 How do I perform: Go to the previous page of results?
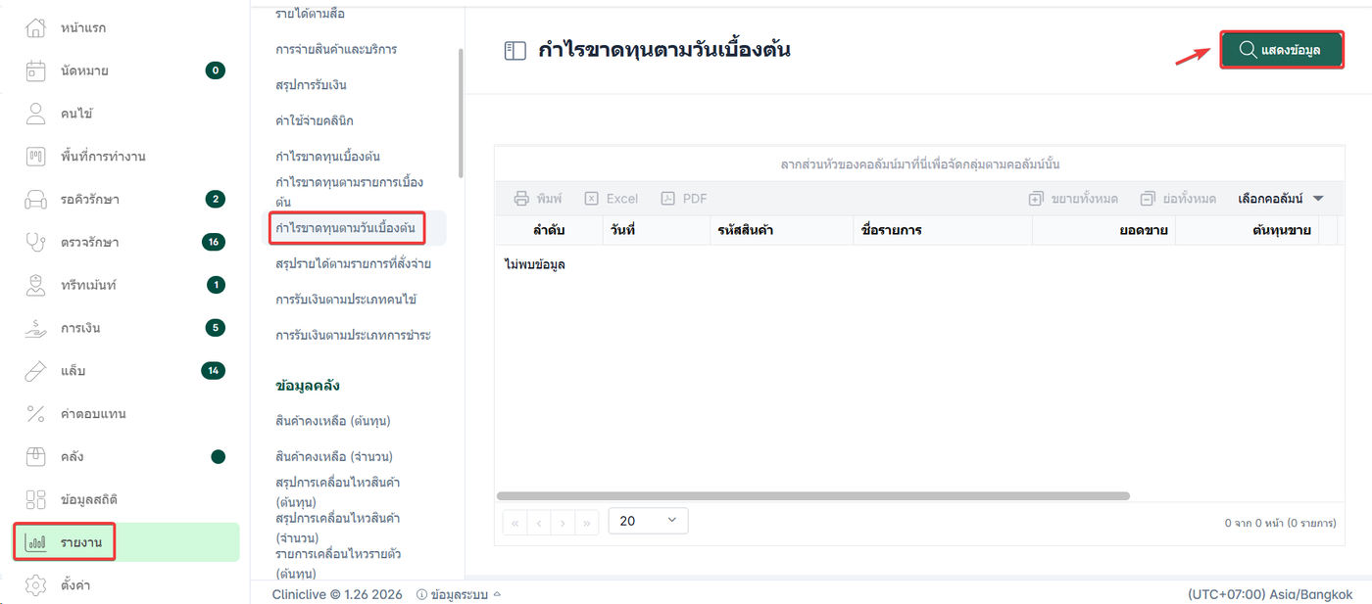point(539,522)
